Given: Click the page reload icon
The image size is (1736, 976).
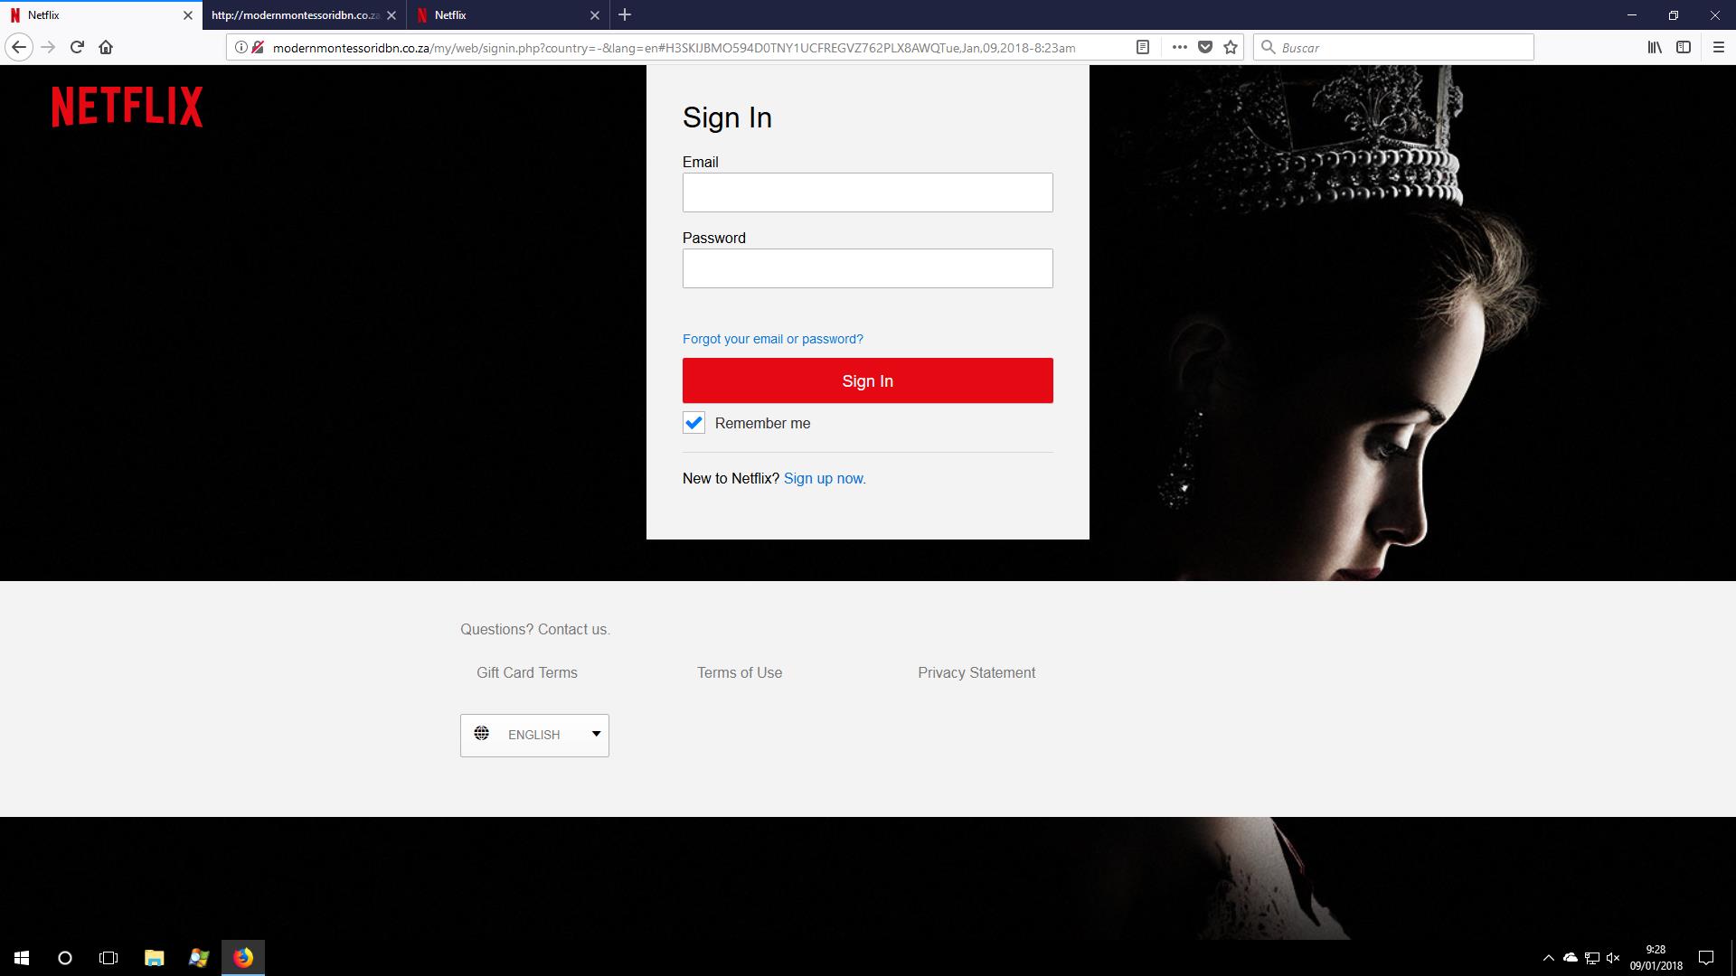Looking at the screenshot, I should coord(76,46).
